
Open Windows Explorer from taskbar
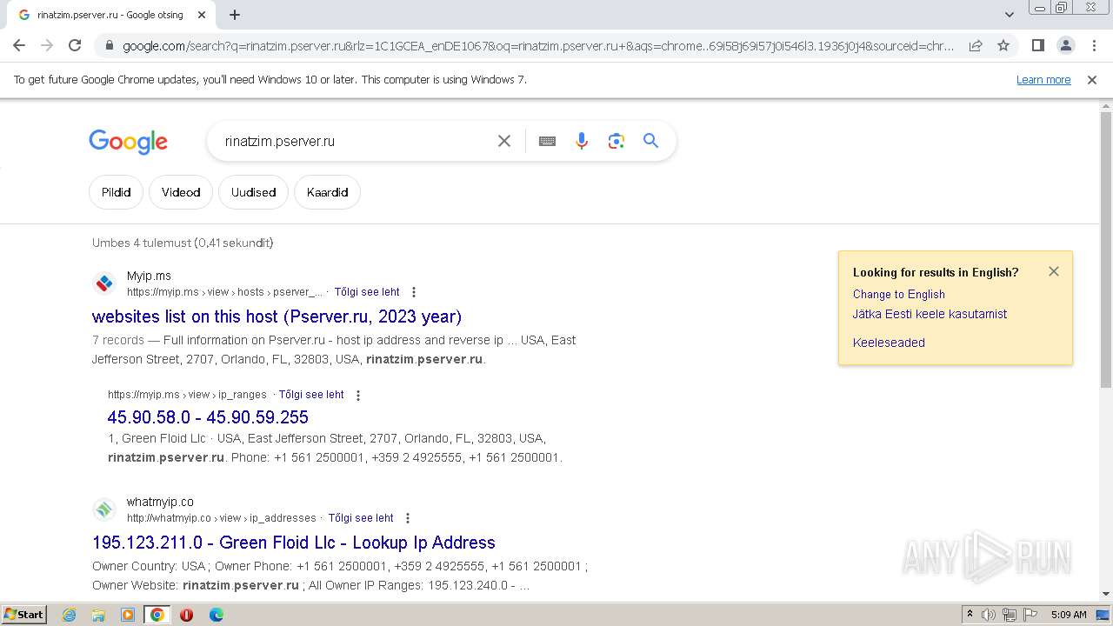tap(98, 615)
